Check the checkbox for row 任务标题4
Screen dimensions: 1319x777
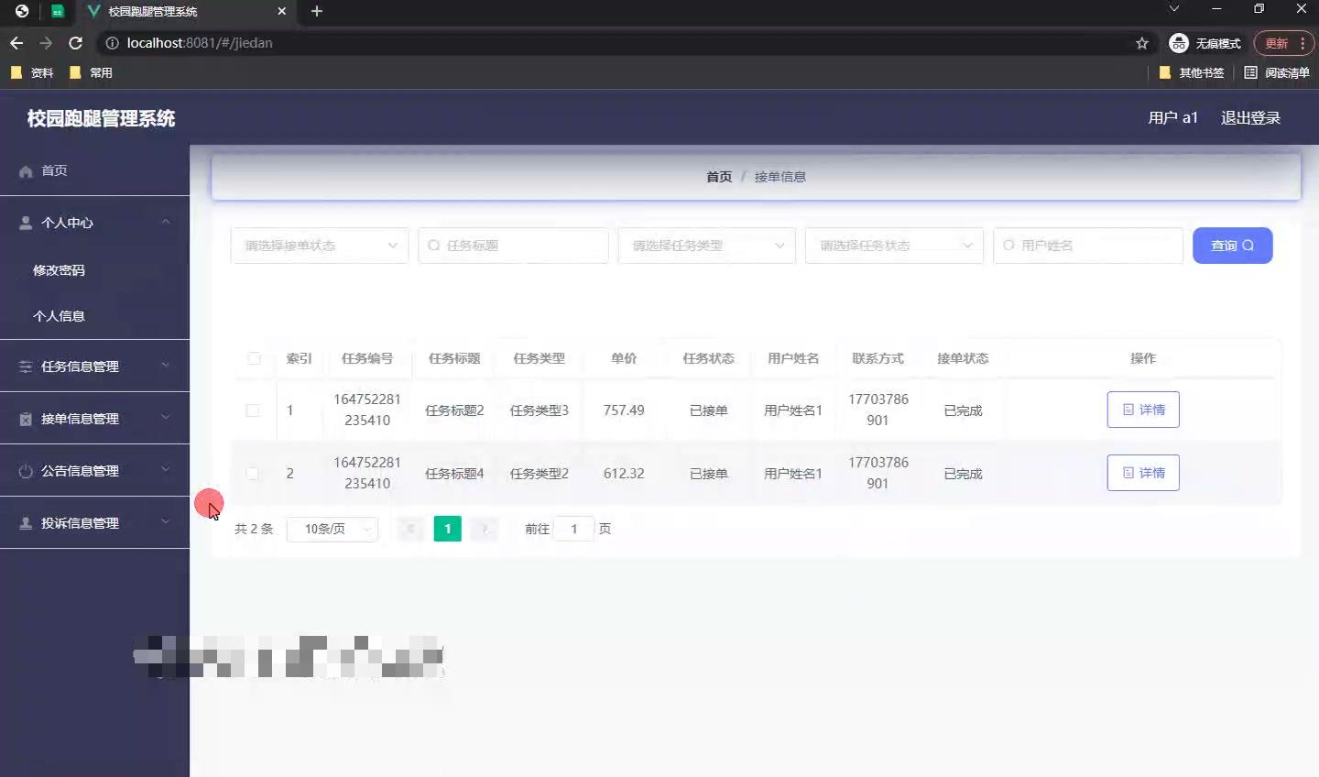[253, 474]
